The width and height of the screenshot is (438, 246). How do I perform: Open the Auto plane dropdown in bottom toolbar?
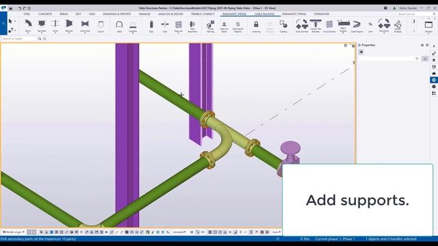[276, 232]
